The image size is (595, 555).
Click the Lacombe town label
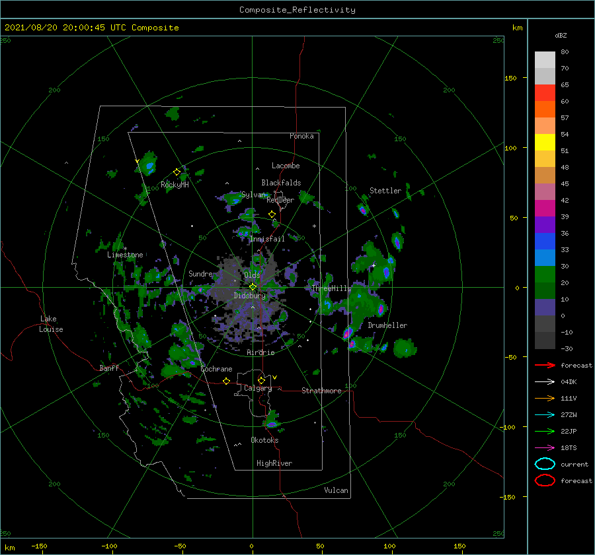tap(286, 166)
